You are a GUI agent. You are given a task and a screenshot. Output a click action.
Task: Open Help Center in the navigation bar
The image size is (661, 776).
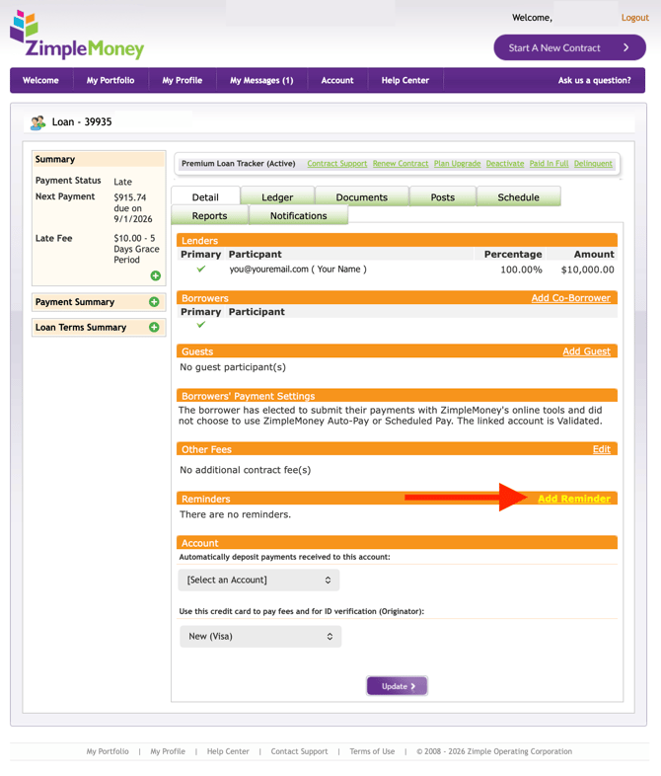(404, 80)
